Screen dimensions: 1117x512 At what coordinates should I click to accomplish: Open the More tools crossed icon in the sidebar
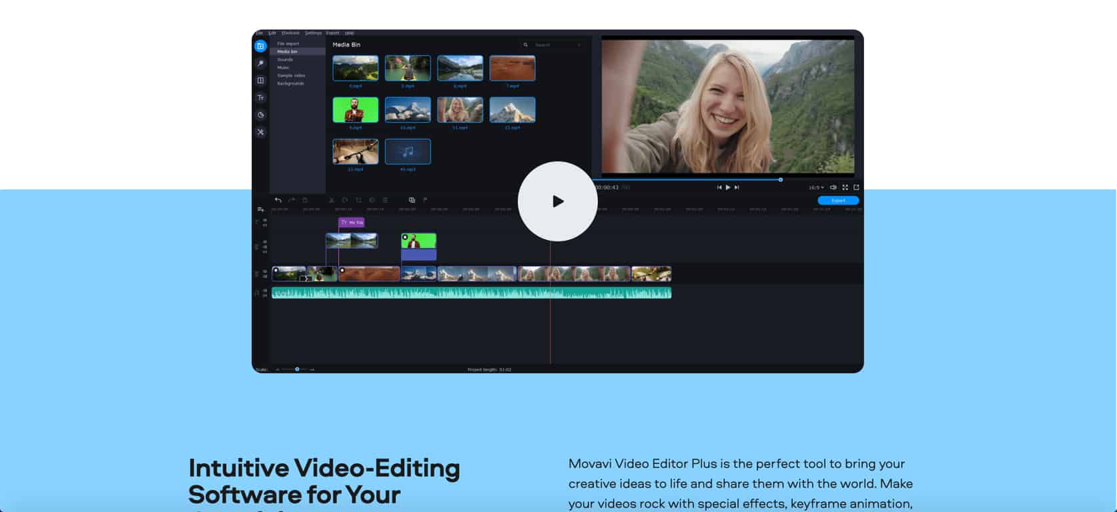click(260, 132)
